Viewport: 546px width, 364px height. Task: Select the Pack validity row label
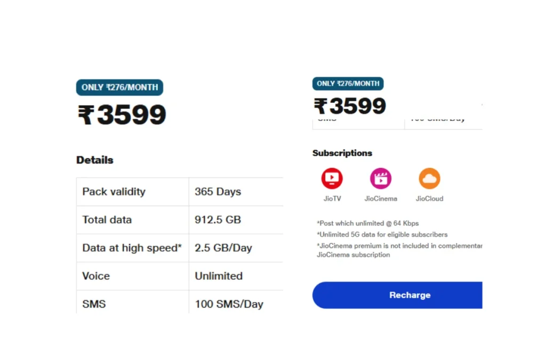114,192
